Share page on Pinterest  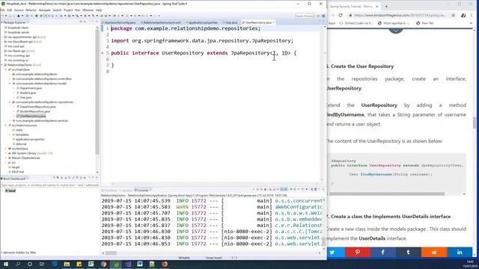pyautogui.click(x=358, y=253)
